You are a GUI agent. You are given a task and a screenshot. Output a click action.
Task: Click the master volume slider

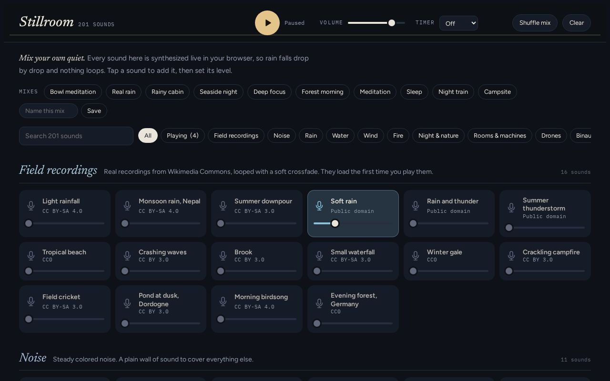point(376,23)
